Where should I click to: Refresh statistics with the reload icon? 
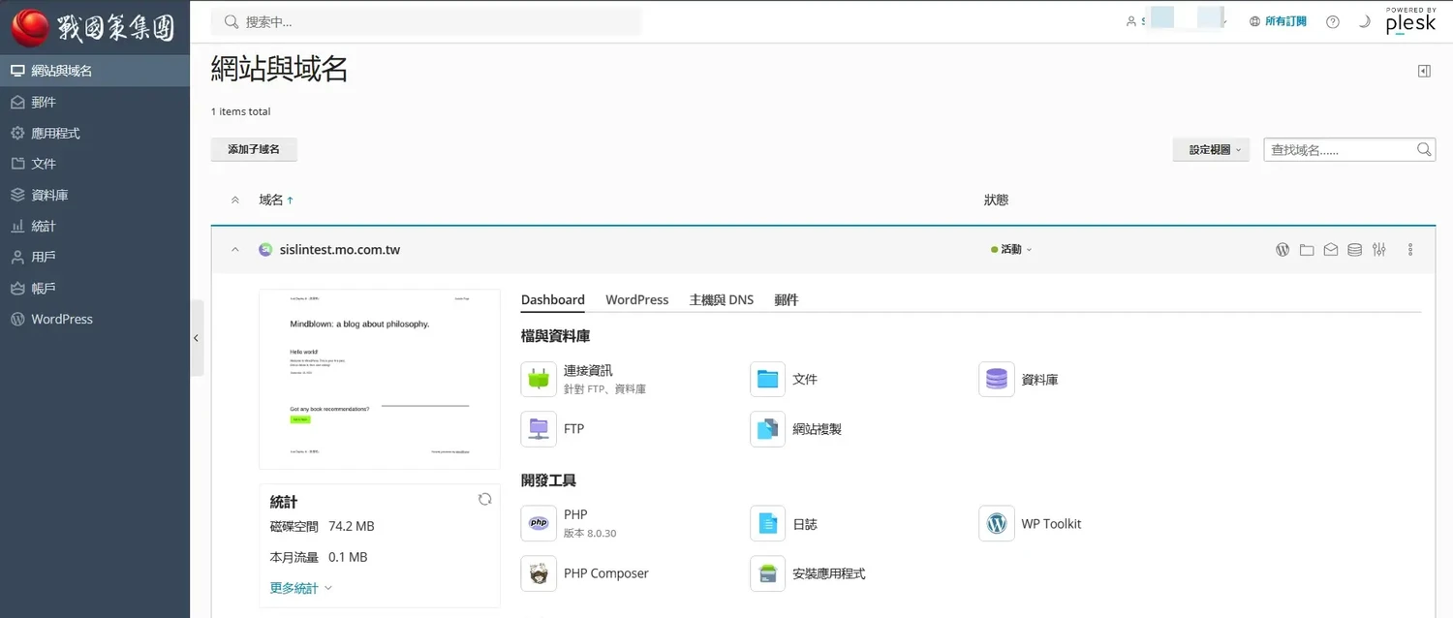(x=485, y=499)
